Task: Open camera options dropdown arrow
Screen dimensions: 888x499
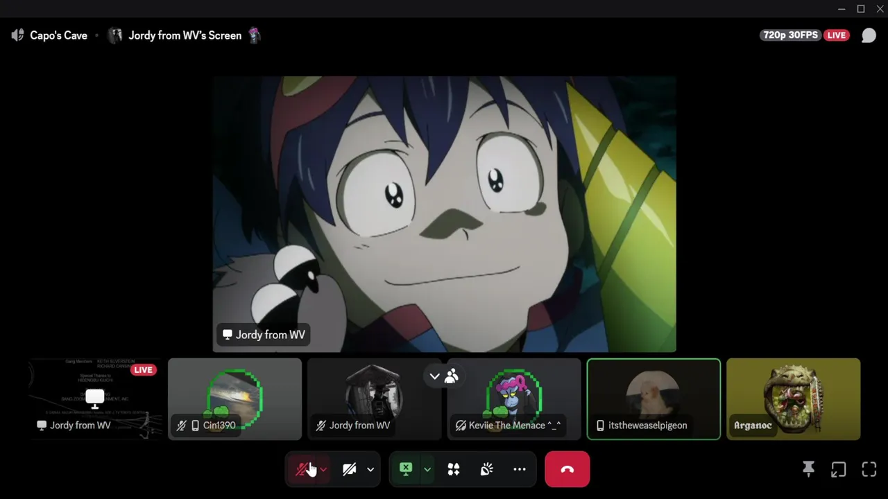Action: 370,469
